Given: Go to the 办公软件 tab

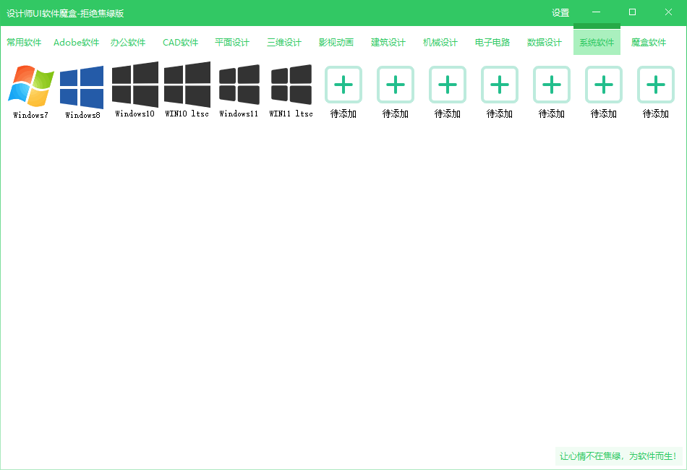Looking at the screenshot, I should [x=128, y=43].
